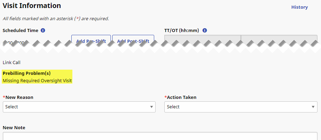Click the Missing Required Oversight Visit text
Viewport: 321px width, 140px height.
37,80
